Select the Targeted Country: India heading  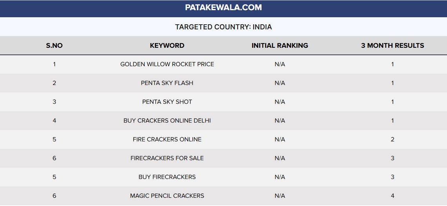[223, 27]
